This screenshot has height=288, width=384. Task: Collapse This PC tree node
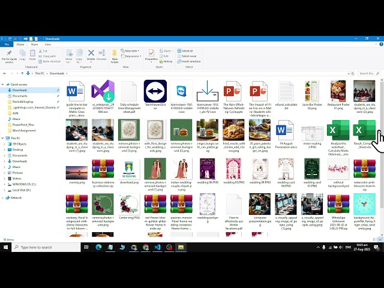pos(2,138)
